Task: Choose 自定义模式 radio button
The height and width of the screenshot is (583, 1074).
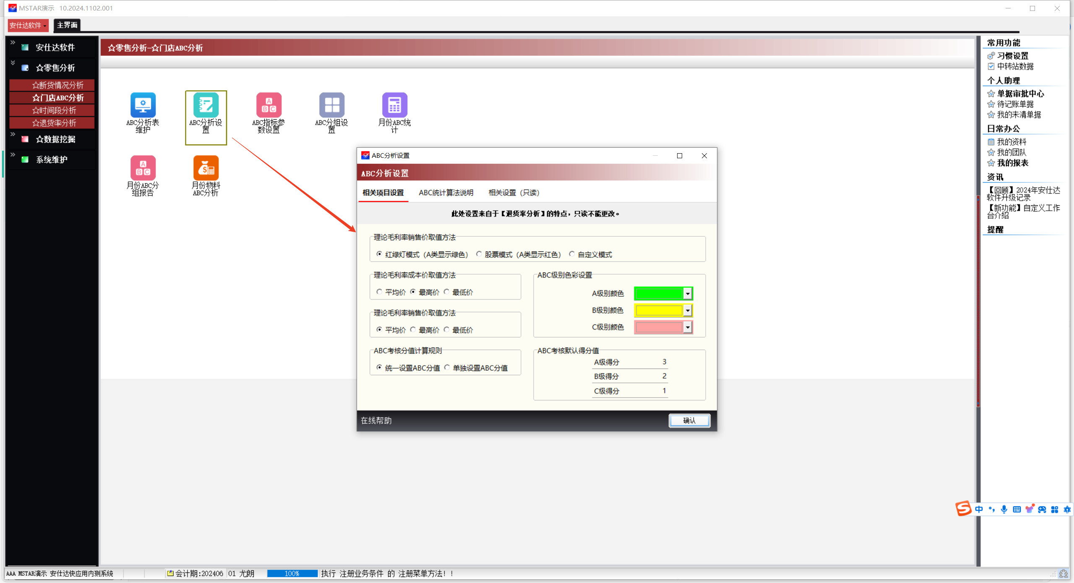Action: point(572,254)
